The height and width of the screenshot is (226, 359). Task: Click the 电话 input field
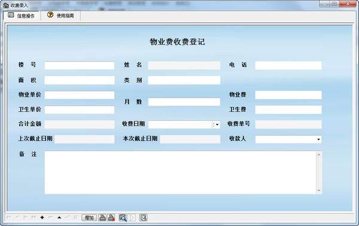click(288, 65)
